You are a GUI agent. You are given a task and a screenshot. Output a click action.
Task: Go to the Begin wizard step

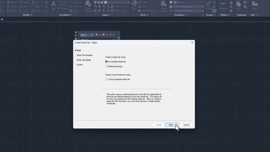click(79, 50)
